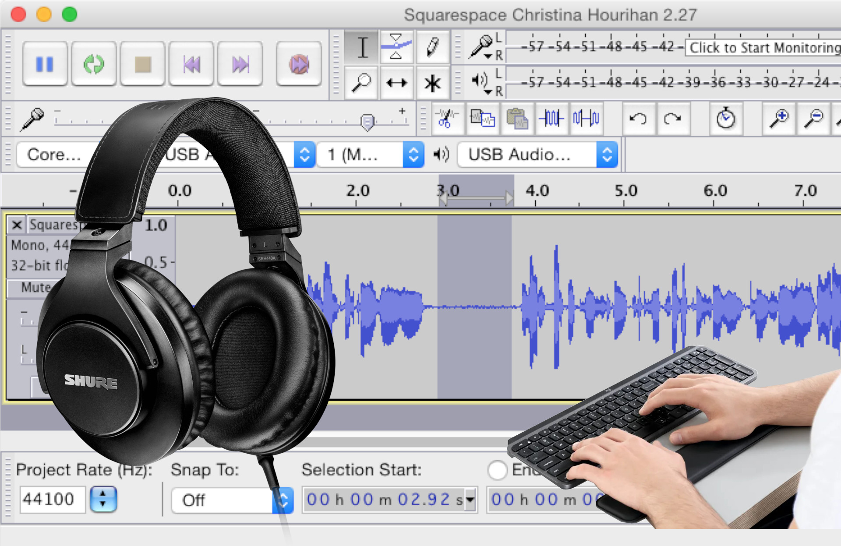Stop playback with the Stop button
Screen dimensions: 841x546
(143, 64)
